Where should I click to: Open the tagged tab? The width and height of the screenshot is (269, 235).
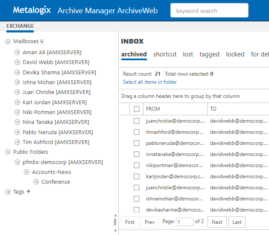pos(209,54)
